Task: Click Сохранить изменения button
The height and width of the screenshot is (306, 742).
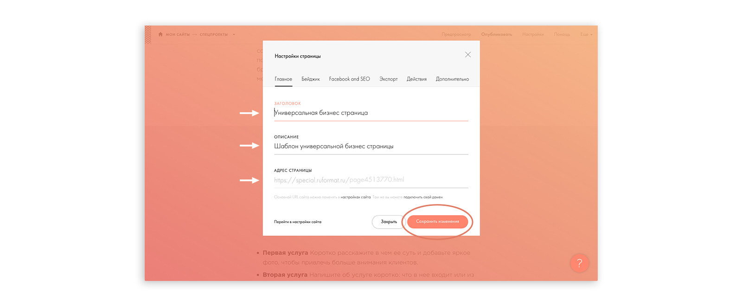Action: pos(437,222)
